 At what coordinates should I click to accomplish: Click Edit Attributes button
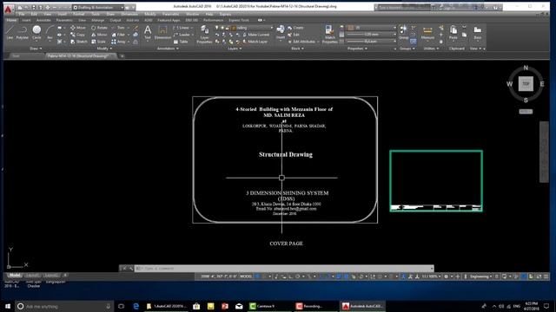click(301, 42)
